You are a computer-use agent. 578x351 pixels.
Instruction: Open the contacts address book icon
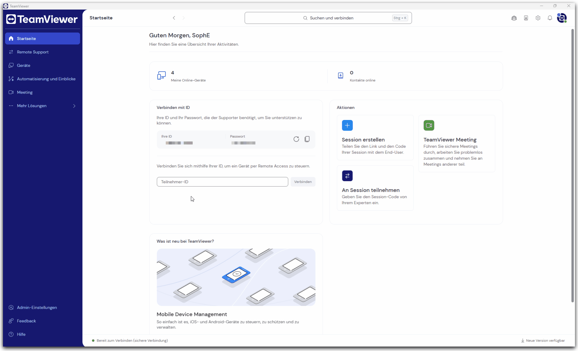[x=526, y=18]
